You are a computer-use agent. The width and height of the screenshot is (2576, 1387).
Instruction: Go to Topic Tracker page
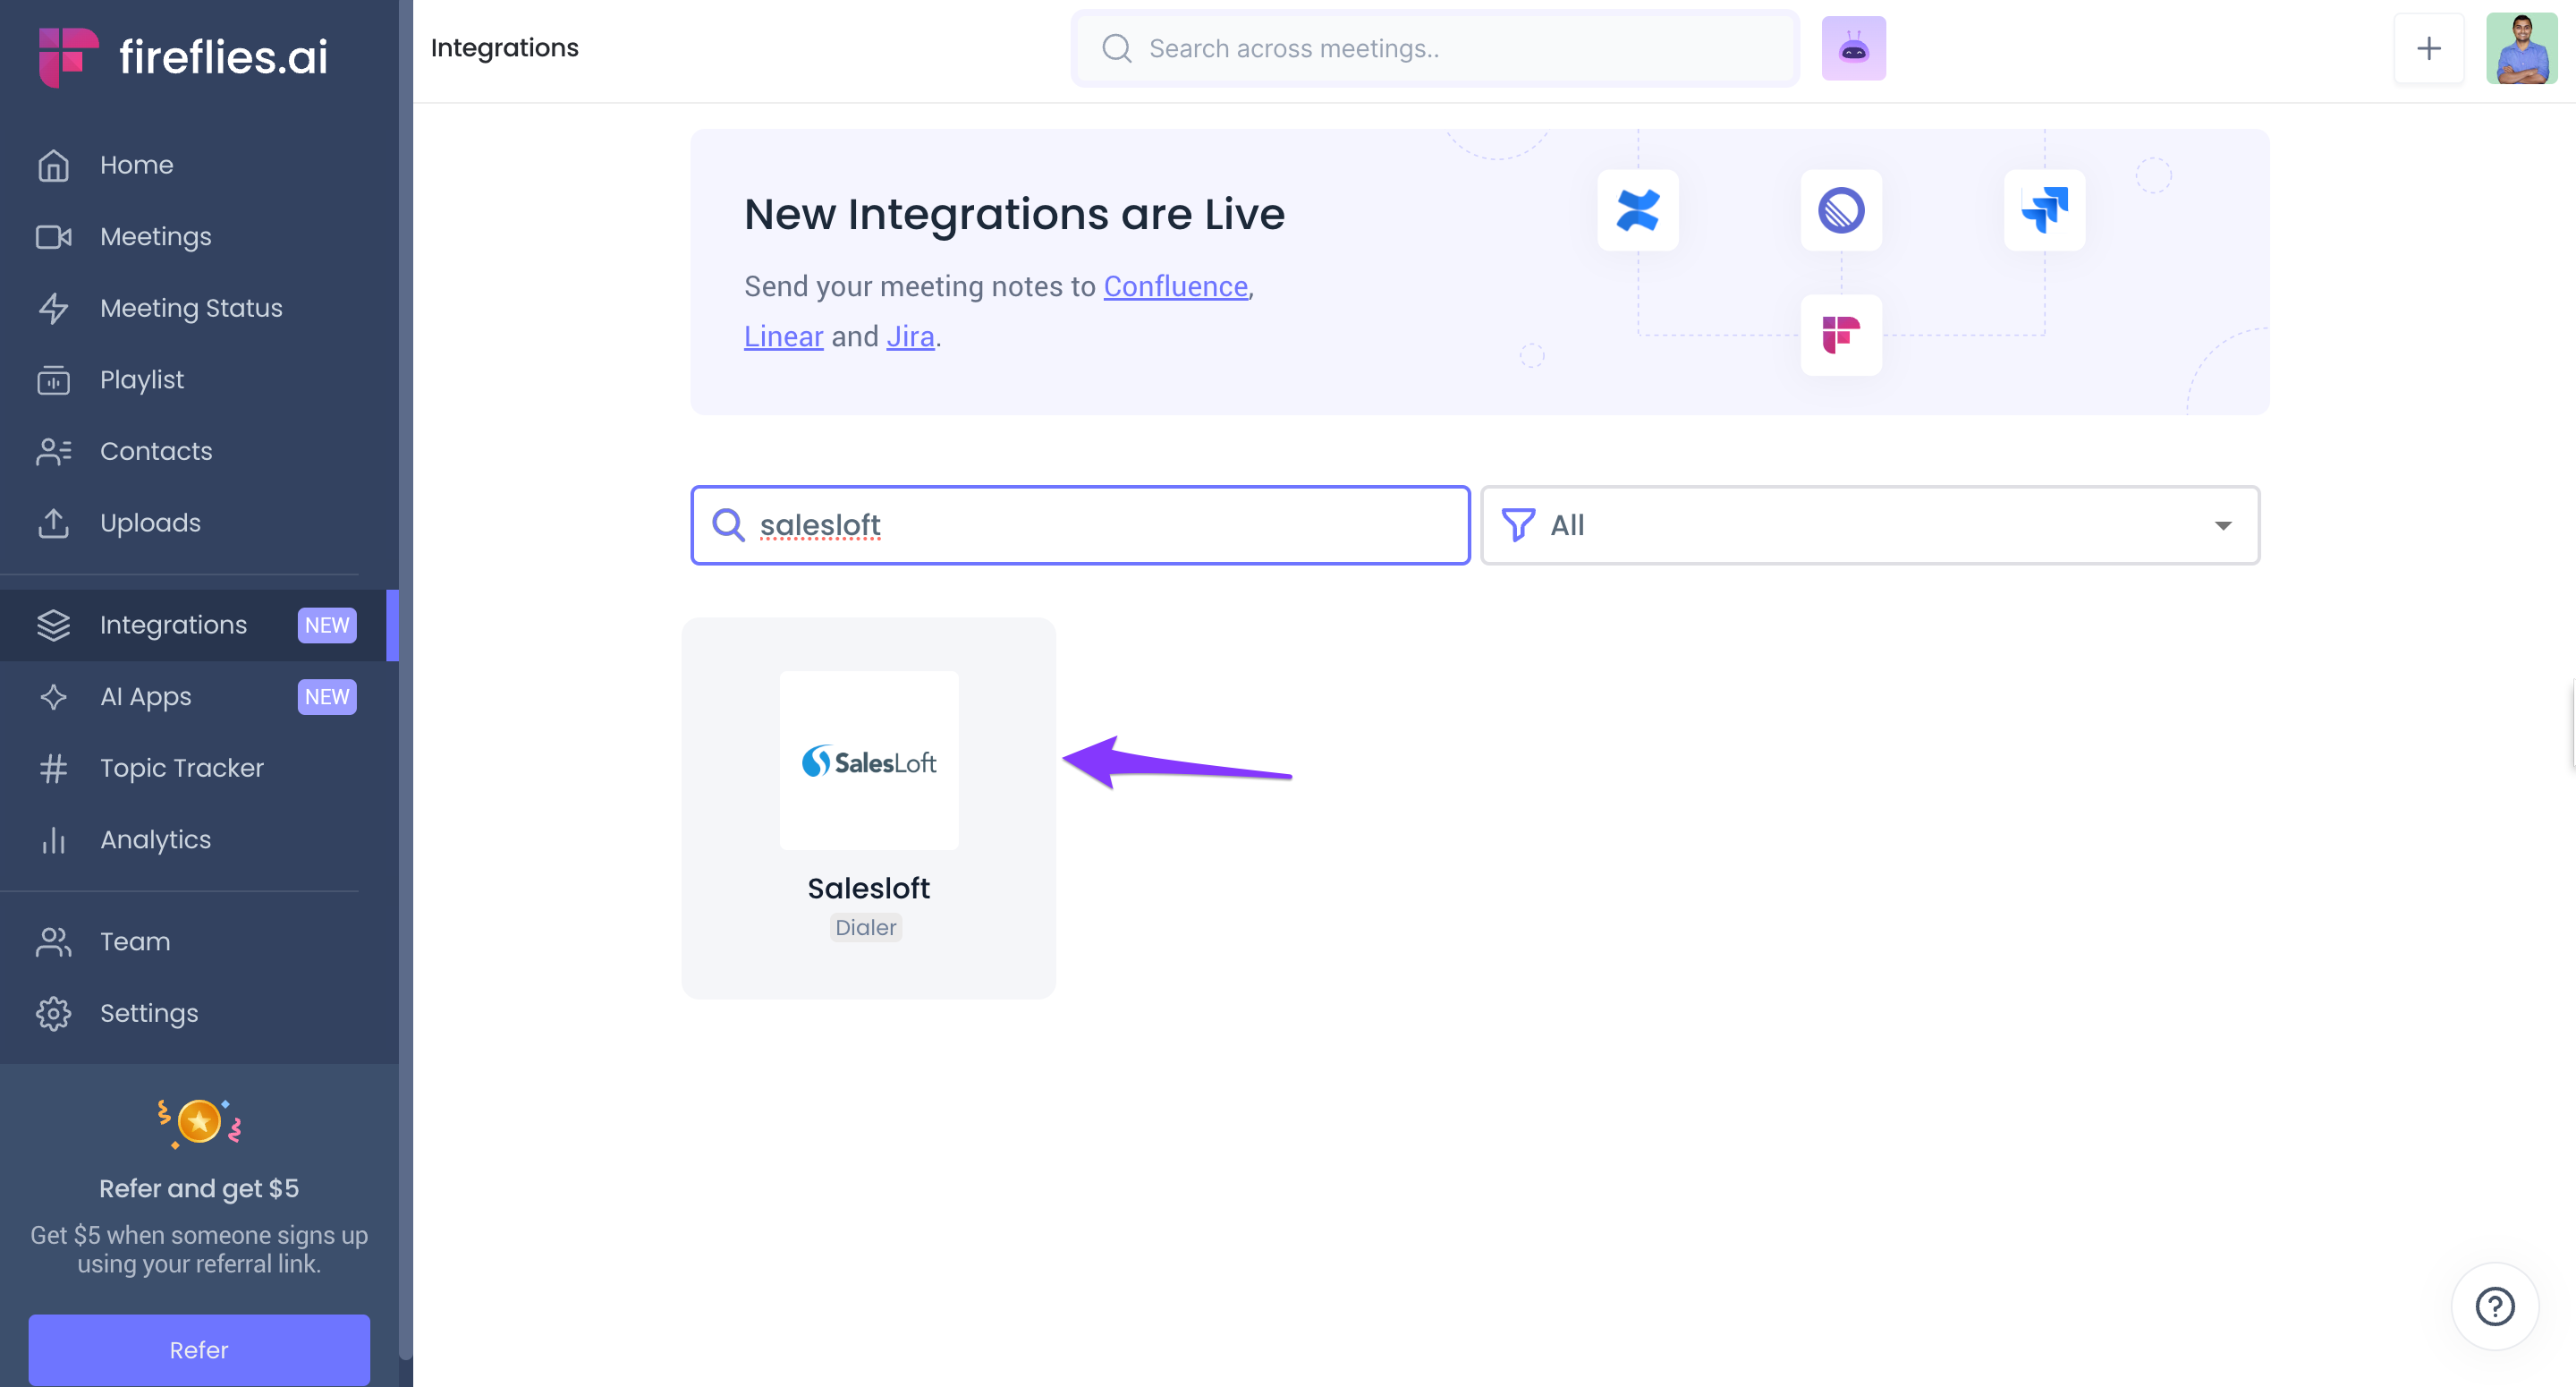click(x=181, y=769)
